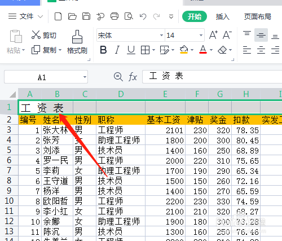Toggle Center text horizontally
The width and height of the screenshot is (282, 241).
coord(261,50)
